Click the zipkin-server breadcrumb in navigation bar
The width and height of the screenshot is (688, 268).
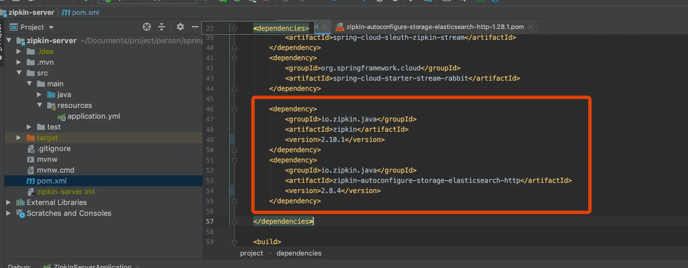31,12
